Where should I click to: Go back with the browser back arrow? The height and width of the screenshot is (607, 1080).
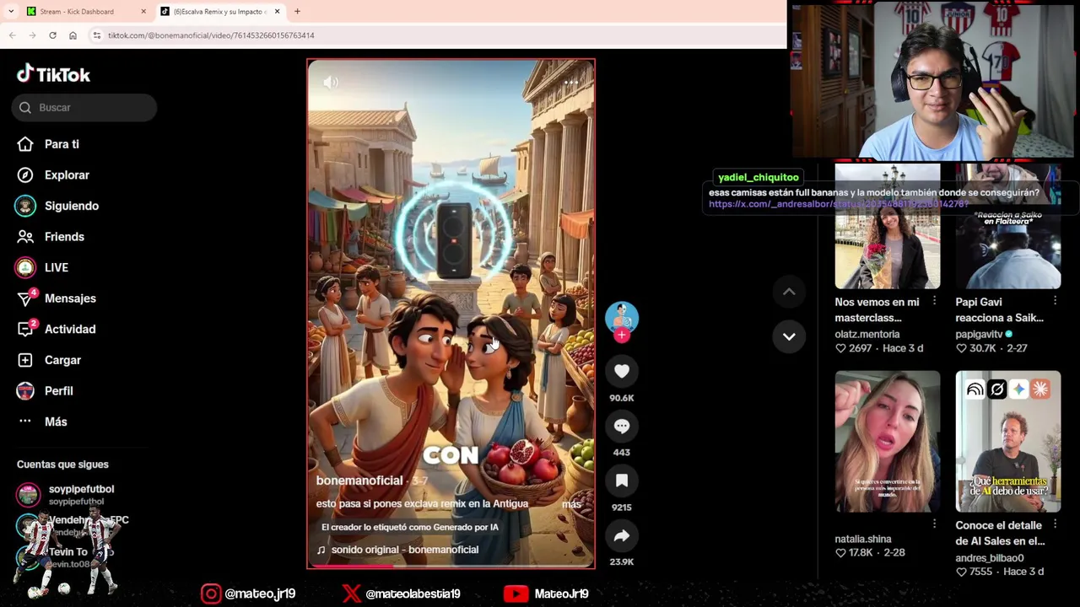13,35
